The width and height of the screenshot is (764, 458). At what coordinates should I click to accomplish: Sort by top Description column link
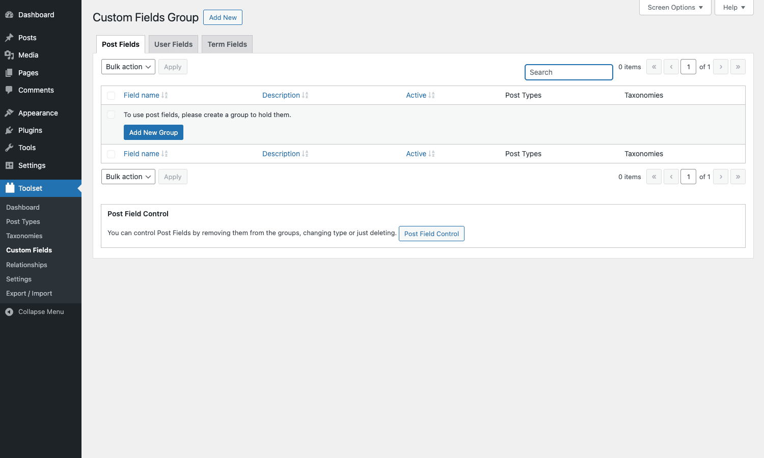[281, 95]
